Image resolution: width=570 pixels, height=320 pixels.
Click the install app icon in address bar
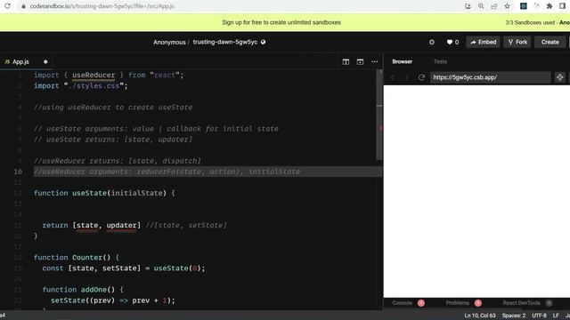(x=468, y=6)
